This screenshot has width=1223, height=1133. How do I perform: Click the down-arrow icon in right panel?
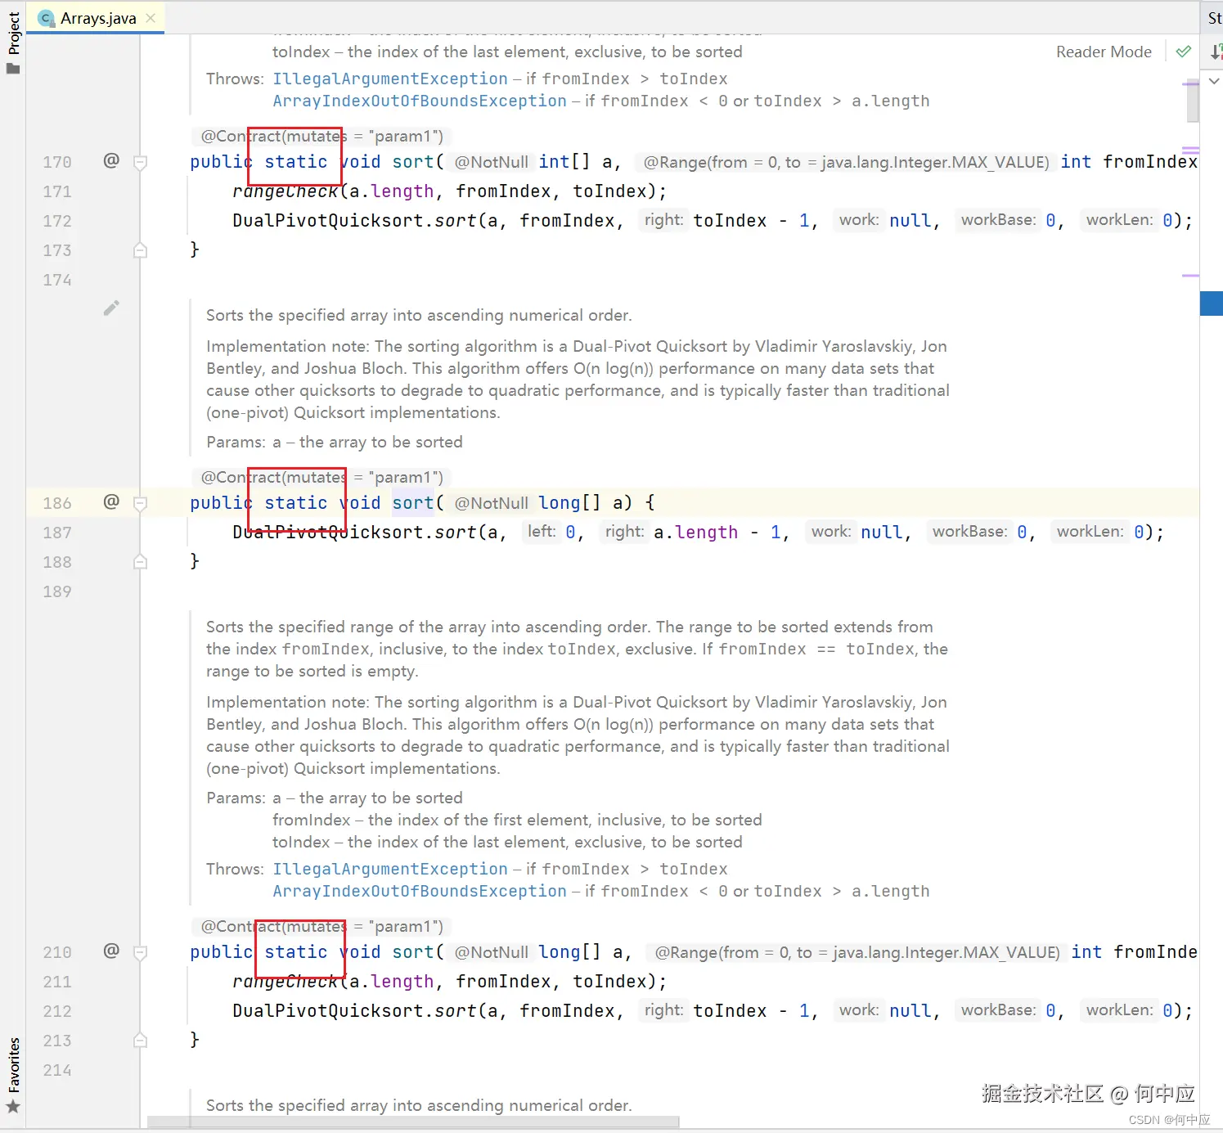[x=1216, y=52]
